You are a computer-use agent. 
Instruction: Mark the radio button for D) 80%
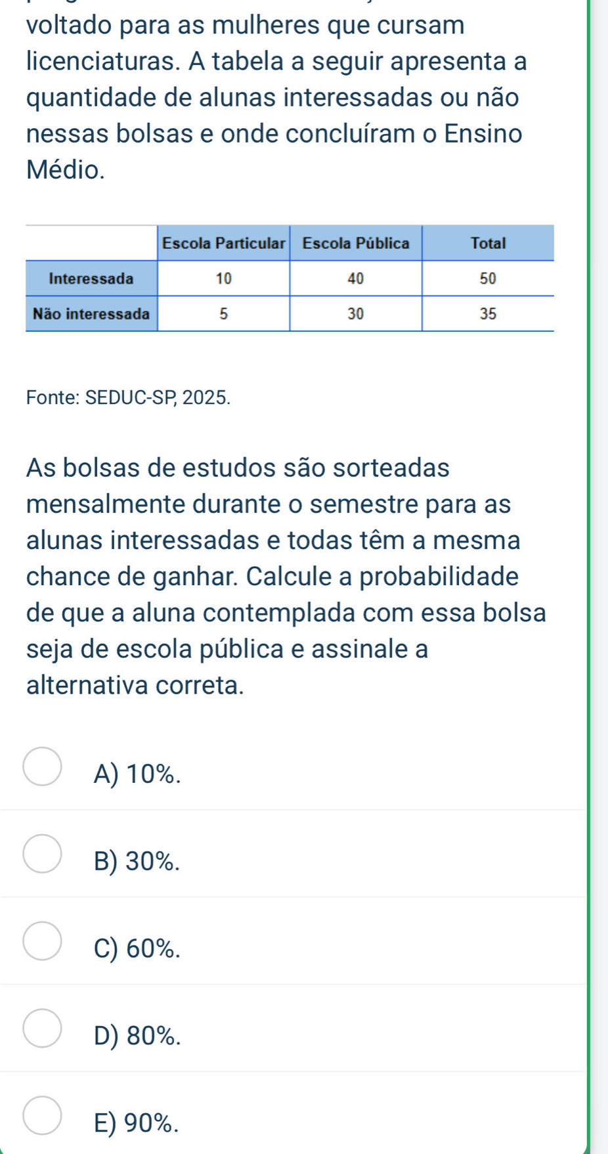43,1028
